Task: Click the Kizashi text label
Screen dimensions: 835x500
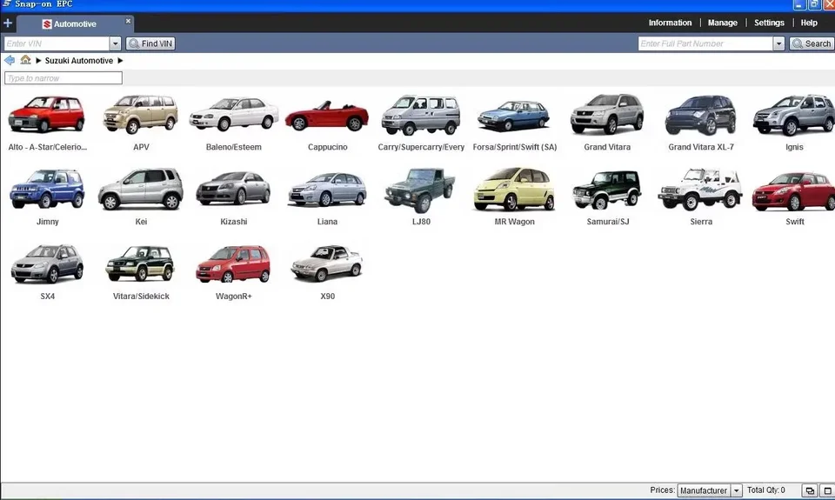Action: coord(234,222)
